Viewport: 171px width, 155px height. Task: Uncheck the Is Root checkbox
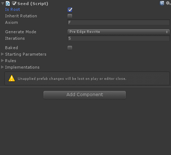coord(70,10)
